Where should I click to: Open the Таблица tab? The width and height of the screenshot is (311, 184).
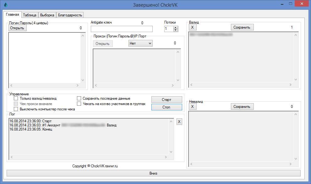tap(30, 15)
